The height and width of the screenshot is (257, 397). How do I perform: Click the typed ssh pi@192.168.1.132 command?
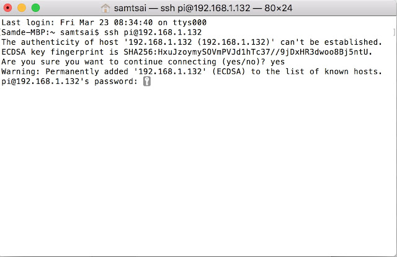153,32
